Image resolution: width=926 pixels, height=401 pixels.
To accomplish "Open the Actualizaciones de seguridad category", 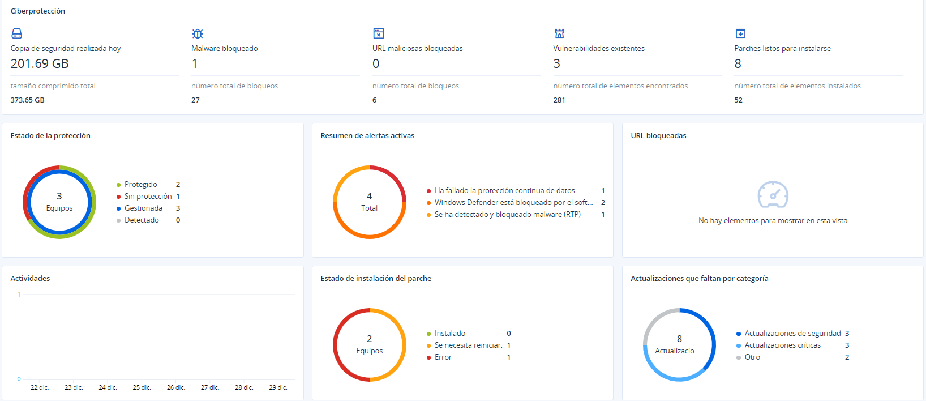I will 792,334.
